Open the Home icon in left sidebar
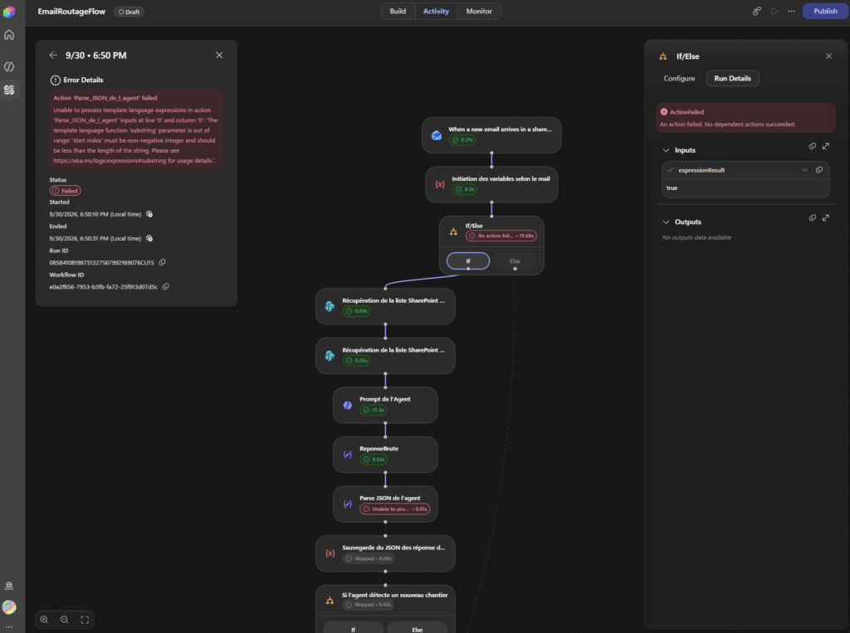 point(9,35)
